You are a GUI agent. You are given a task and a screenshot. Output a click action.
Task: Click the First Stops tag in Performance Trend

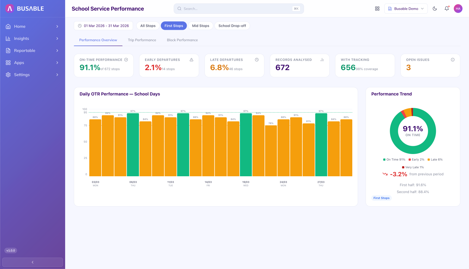click(381, 198)
